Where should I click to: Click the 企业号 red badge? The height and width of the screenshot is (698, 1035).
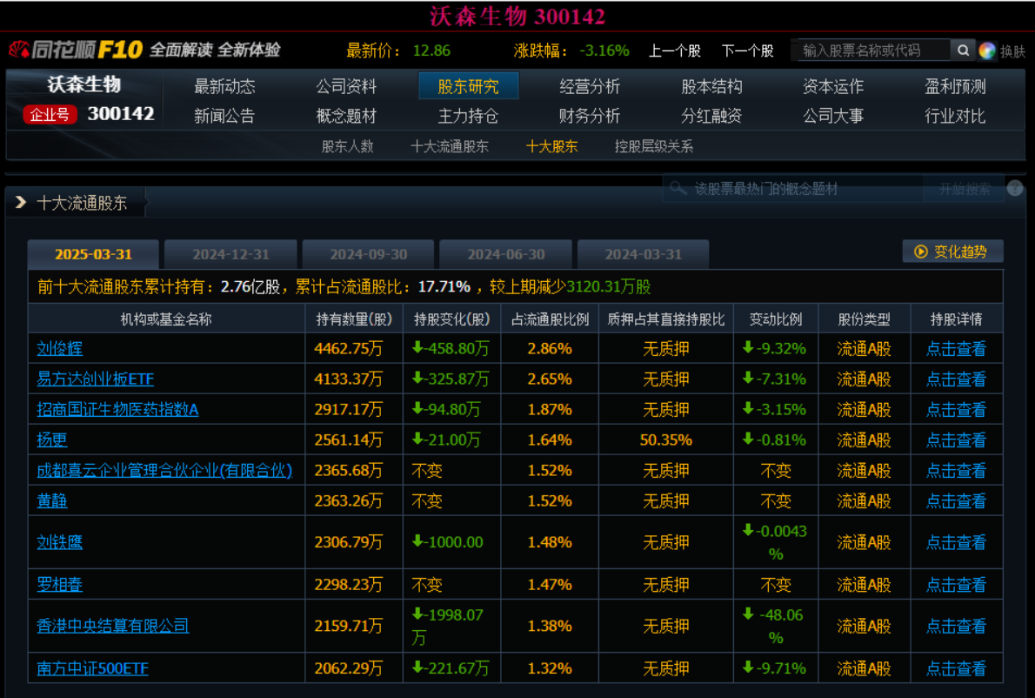click(50, 114)
